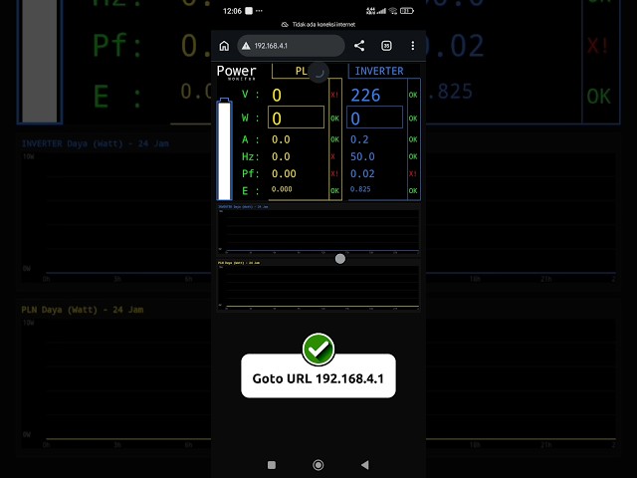
Task: Tap the PLN ampere OK status indicator
Action: tap(334, 139)
